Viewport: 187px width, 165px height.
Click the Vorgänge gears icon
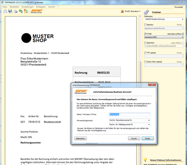click(146, 12)
